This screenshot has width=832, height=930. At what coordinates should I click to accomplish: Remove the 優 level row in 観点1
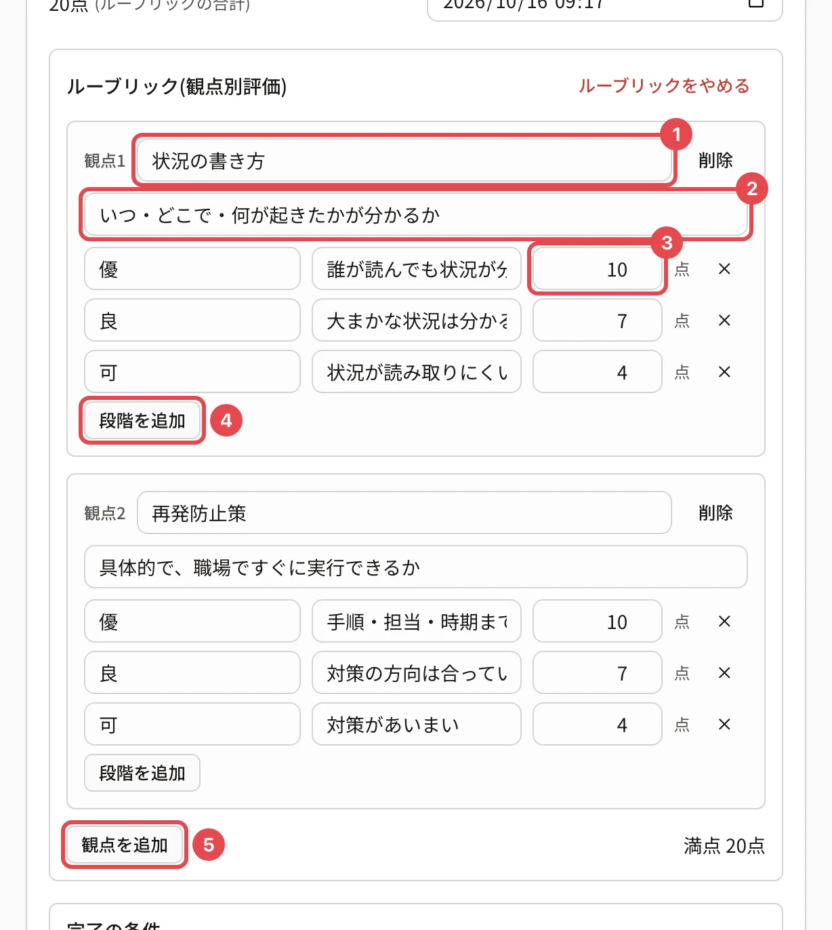pos(724,269)
